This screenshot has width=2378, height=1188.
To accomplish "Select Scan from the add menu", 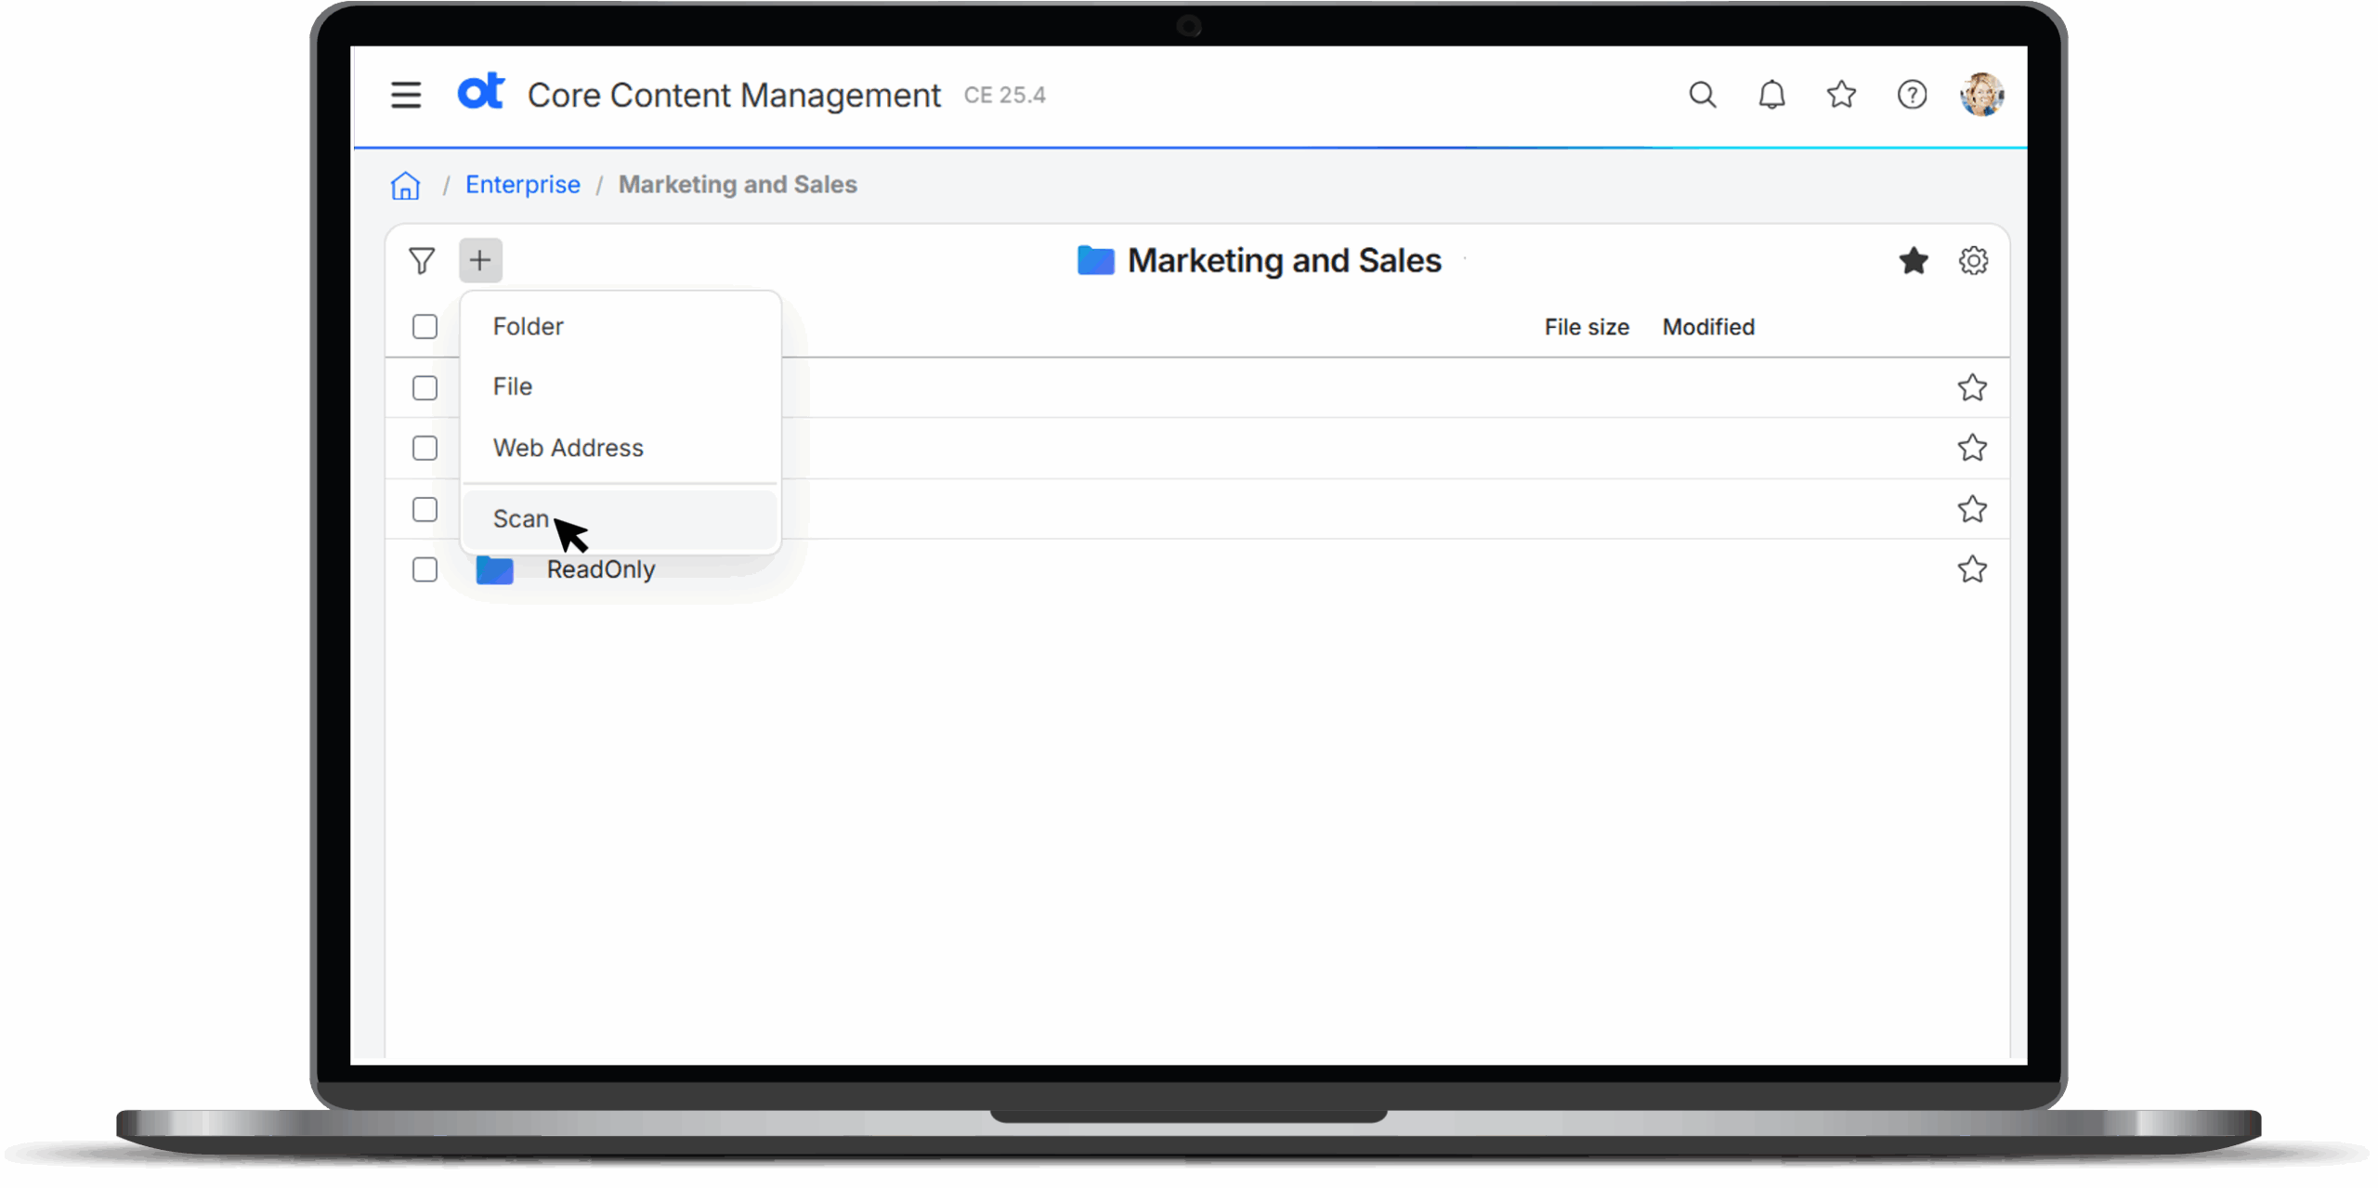I will coord(521,518).
